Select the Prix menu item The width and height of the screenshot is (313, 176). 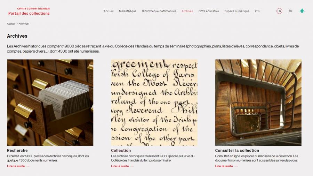coord(257,11)
